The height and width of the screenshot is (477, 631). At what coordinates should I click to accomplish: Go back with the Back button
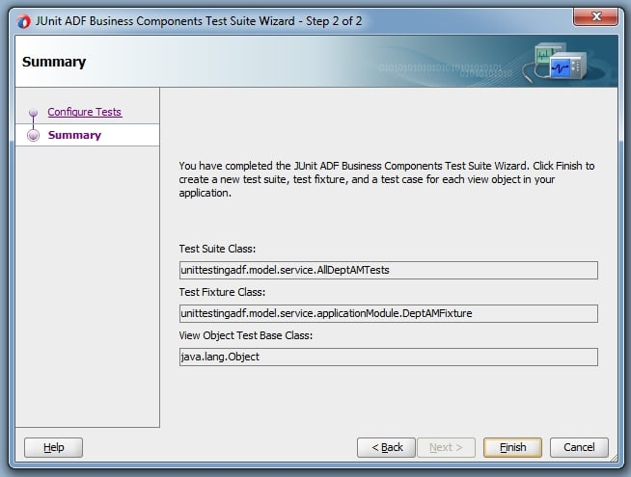point(386,447)
